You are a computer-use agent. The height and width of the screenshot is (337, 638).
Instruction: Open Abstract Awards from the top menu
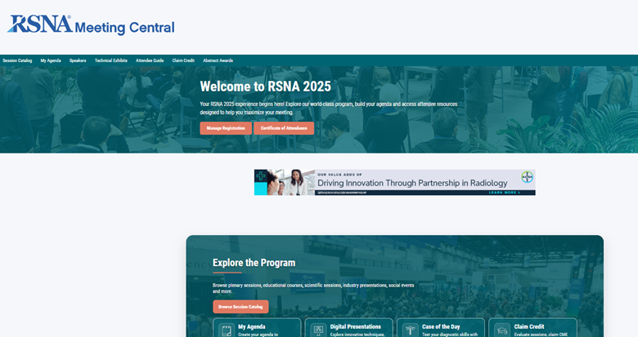coord(218,60)
